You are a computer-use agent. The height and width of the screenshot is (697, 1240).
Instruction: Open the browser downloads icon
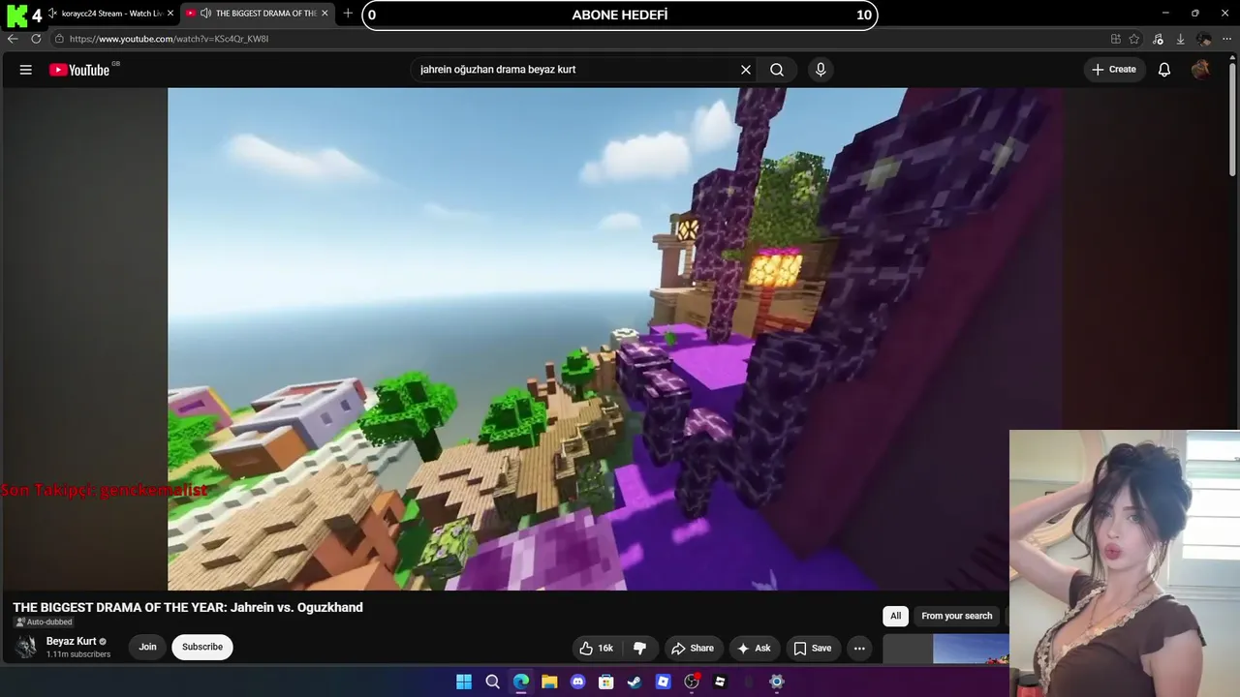pos(1180,39)
